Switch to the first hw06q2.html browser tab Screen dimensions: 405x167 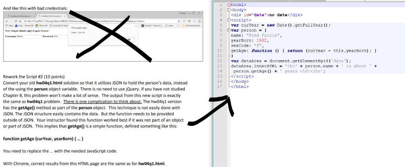[21, 16]
